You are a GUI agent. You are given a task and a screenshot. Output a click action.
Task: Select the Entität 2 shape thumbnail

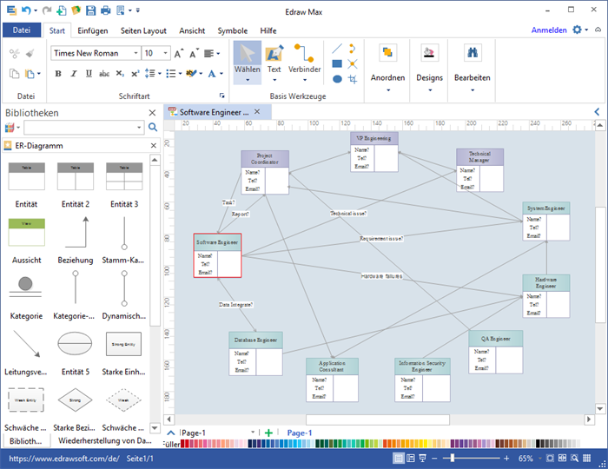click(x=76, y=176)
